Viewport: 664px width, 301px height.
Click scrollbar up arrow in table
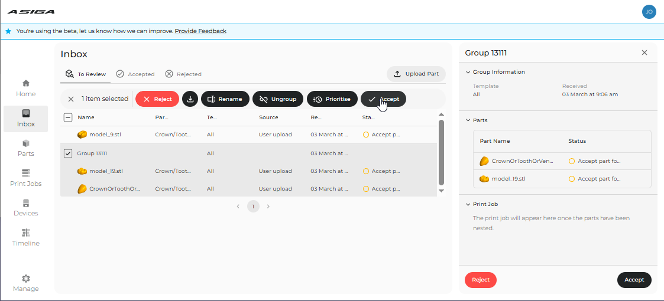coord(441,114)
